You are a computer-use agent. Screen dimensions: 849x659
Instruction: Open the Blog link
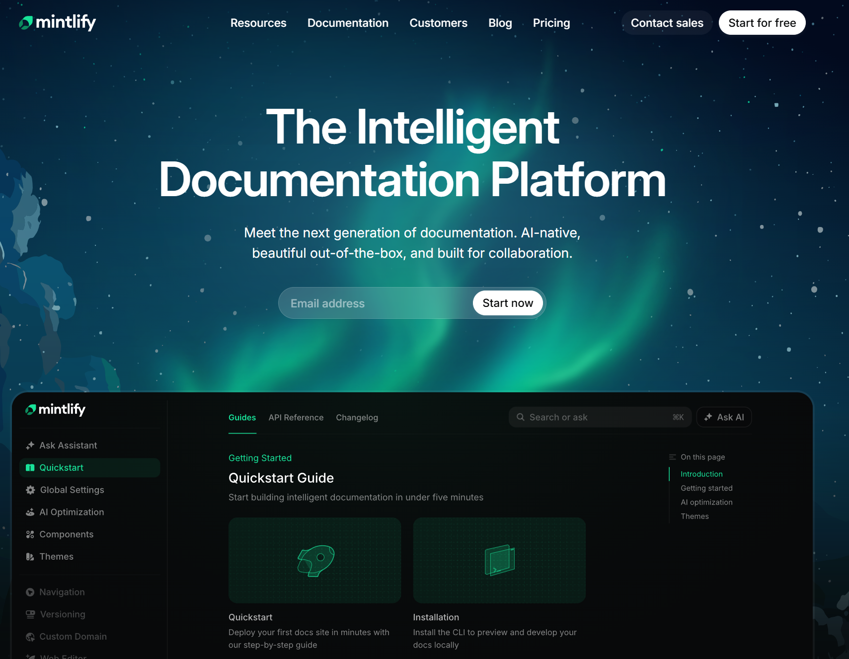click(x=500, y=23)
